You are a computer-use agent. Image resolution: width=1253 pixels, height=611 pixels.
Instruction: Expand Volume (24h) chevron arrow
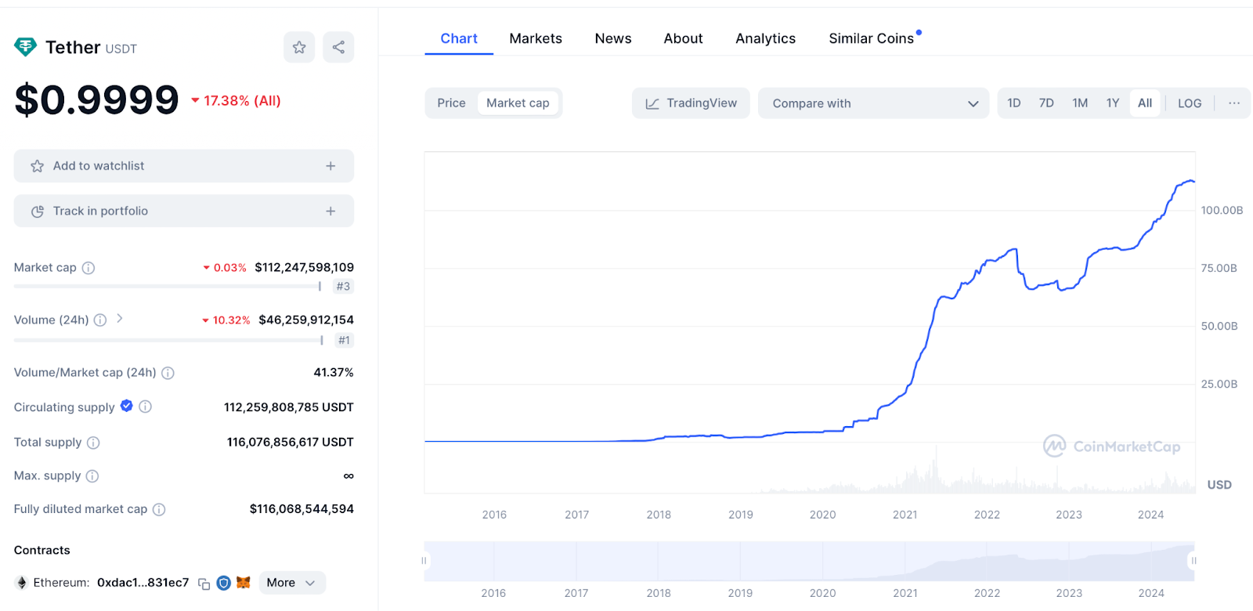click(x=120, y=318)
